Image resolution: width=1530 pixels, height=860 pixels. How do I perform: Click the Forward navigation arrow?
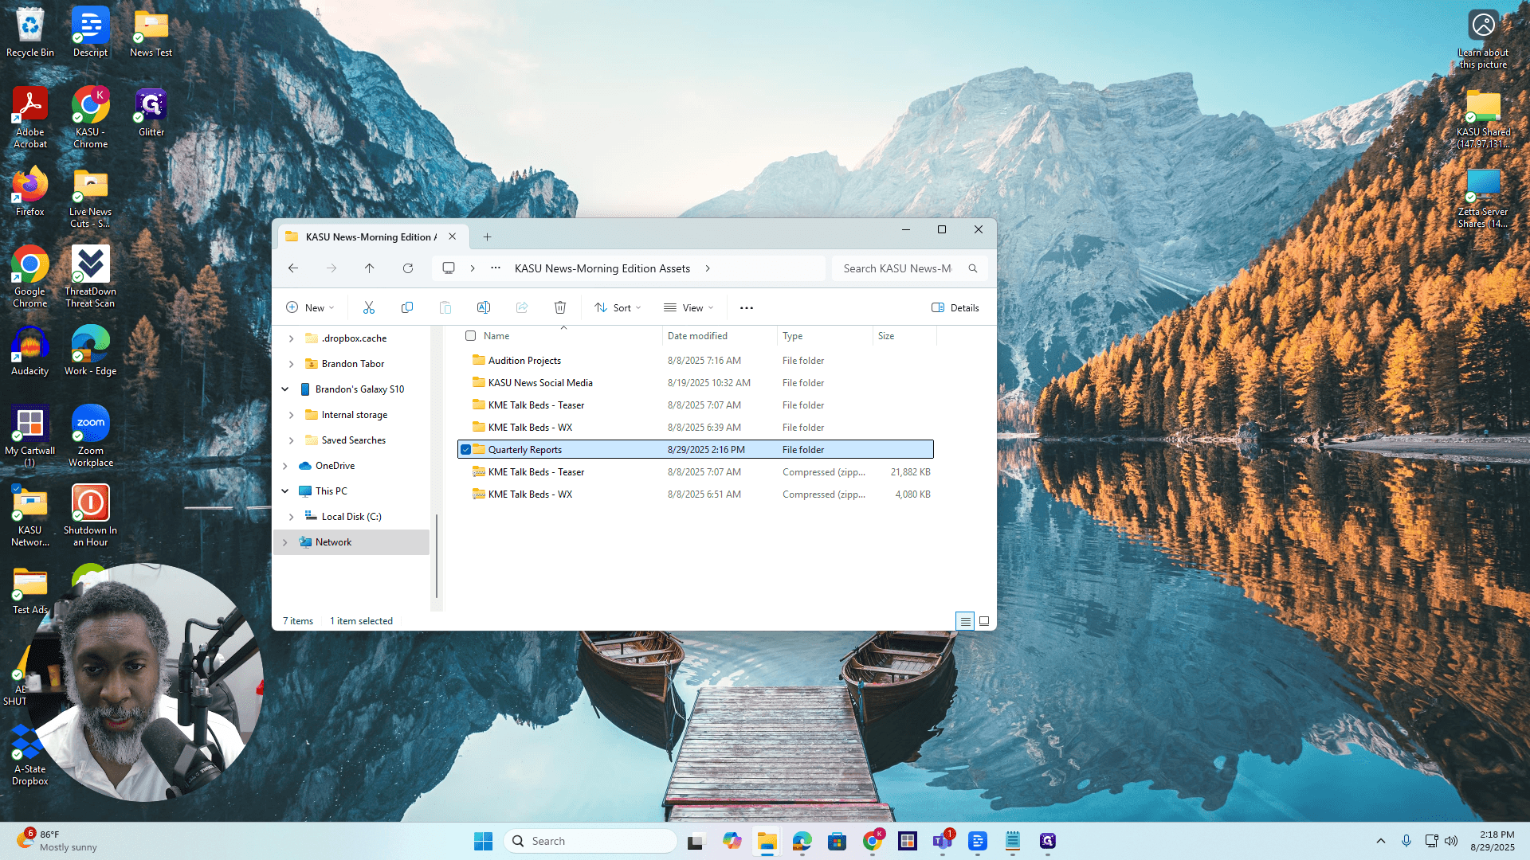(x=331, y=268)
